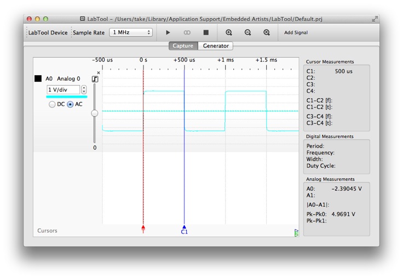The width and height of the screenshot is (403, 279).
Task: Open the Sample Rate 1 MHz dropdown
Action: [130, 32]
